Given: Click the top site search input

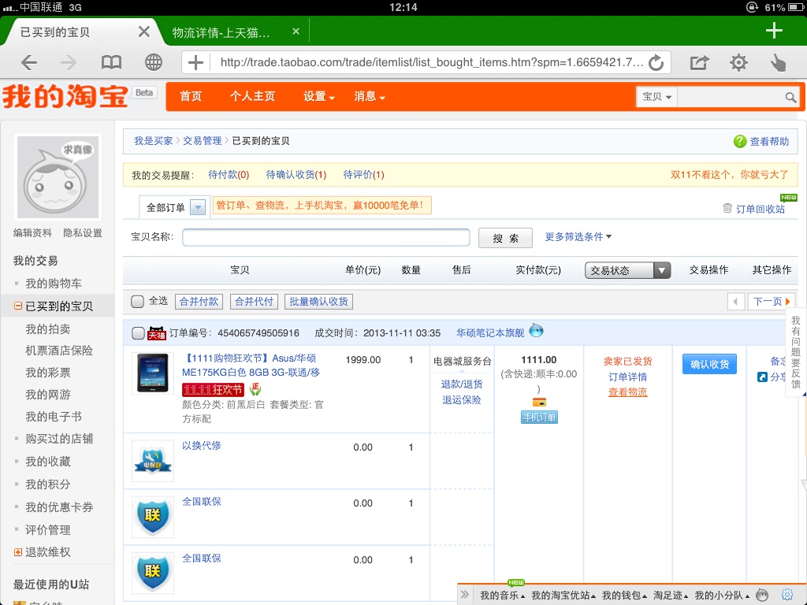Looking at the screenshot, I should [x=731, y=97].
